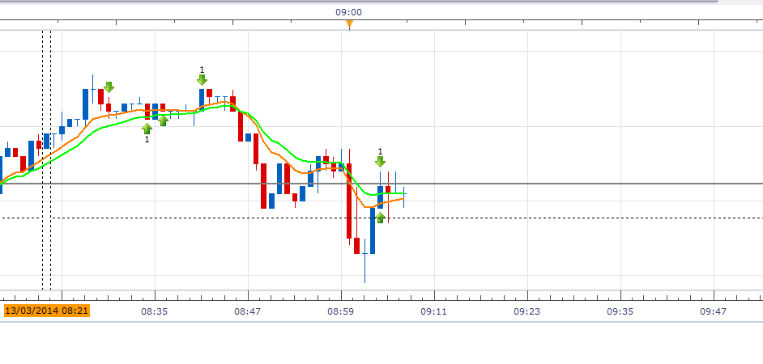Click the 08:47 time axis label
This screenshot has height=364, width=763.
(248, 311)
